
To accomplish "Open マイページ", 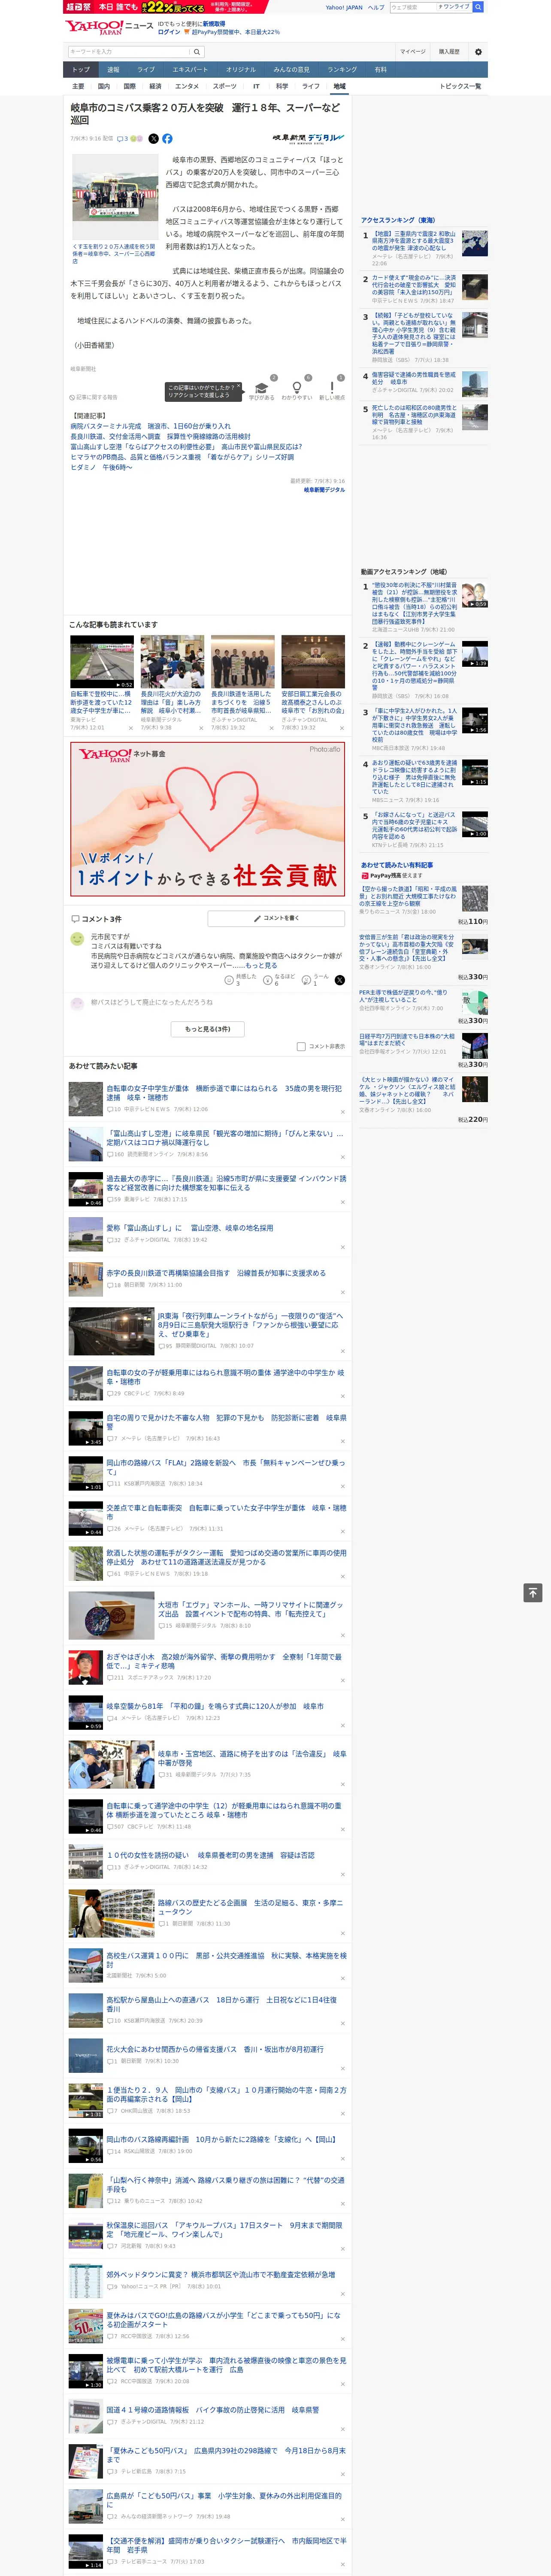I will pyautogui.click(x=413, y=51).
